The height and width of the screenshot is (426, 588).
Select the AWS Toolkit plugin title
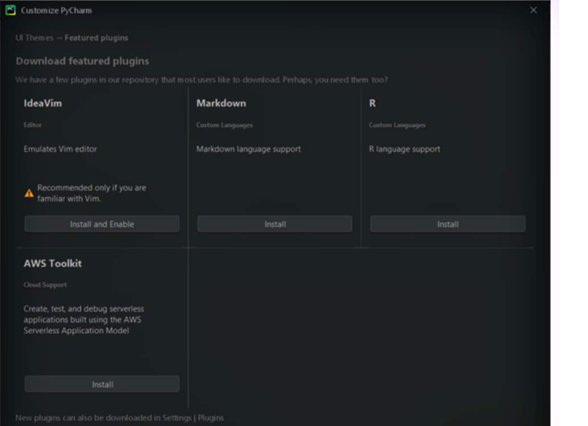pos(52,263)
